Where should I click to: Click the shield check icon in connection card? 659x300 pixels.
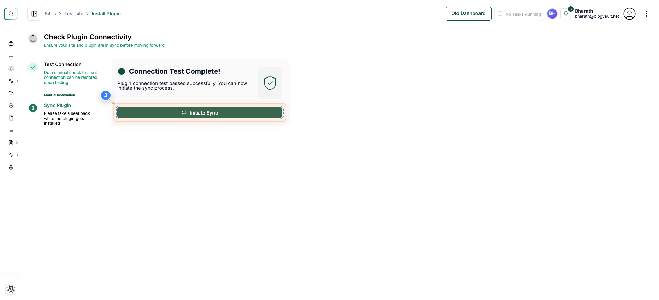[270, 83]
